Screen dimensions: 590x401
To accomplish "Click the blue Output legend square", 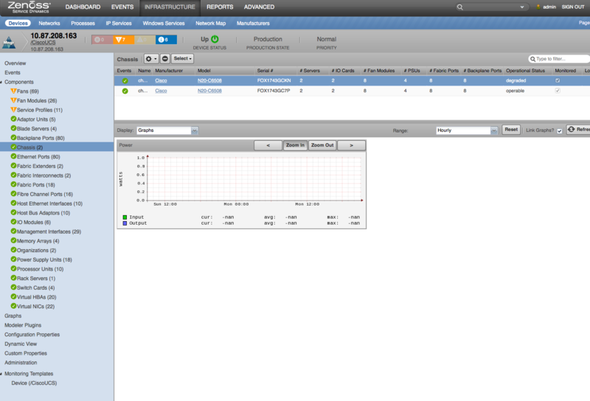I will [x=125, y=223].
